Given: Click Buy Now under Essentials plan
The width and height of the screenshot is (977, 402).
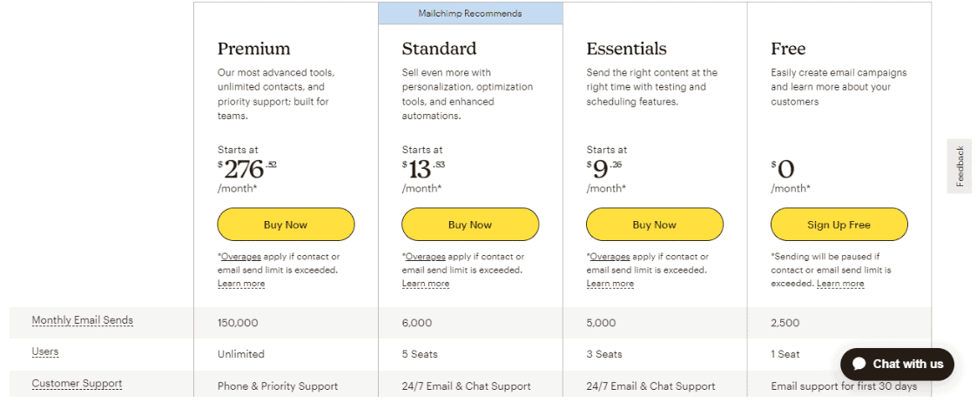Looking at the screenshot, I should coord(654,224).
